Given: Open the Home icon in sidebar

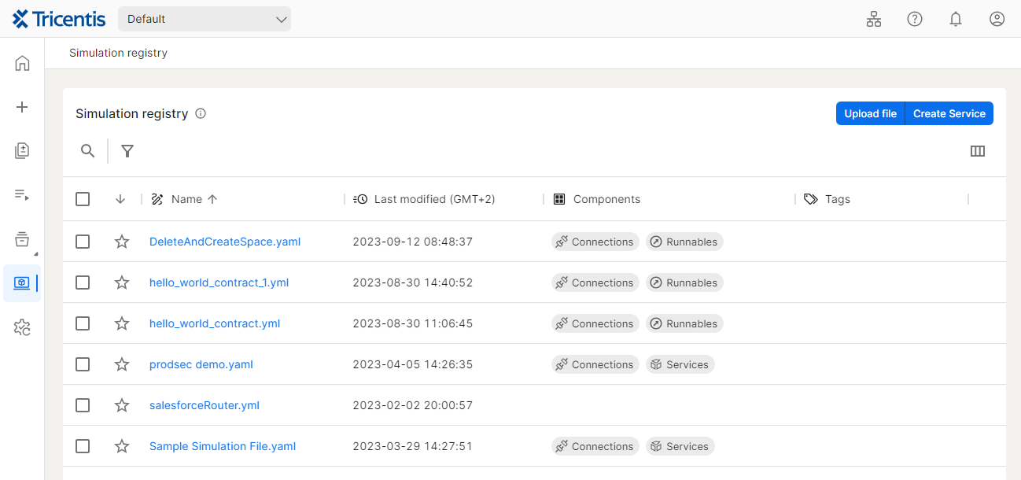Looking at the screenshot, I should coord(22,63).
